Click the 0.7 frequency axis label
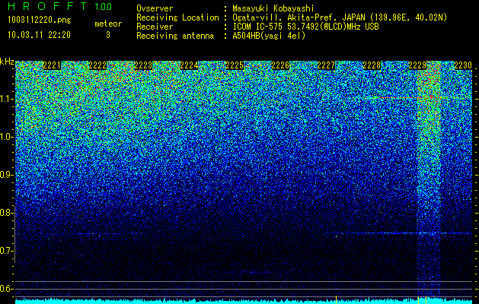The image size is (479, 304). [6, 251]
